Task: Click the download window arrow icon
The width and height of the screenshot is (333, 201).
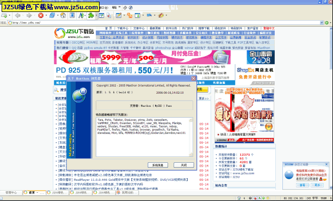Action: pyautogui.click(x=138, y=15)
